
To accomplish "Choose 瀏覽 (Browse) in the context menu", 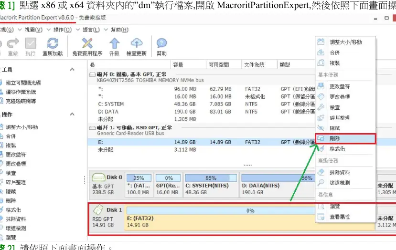I will (x=345, y=207).
